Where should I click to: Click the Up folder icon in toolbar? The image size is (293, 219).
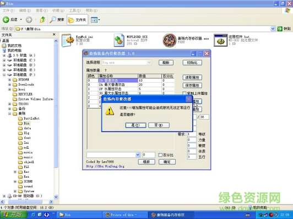pyautogui.click(x=42, y=20)
